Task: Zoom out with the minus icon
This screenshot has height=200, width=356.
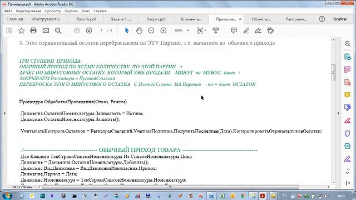Action: tap(151, 31)
